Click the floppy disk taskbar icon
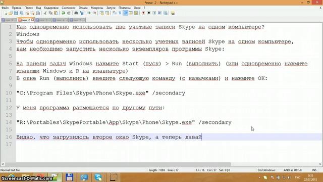This screenshot has height=182, width=323. [69, 177]
